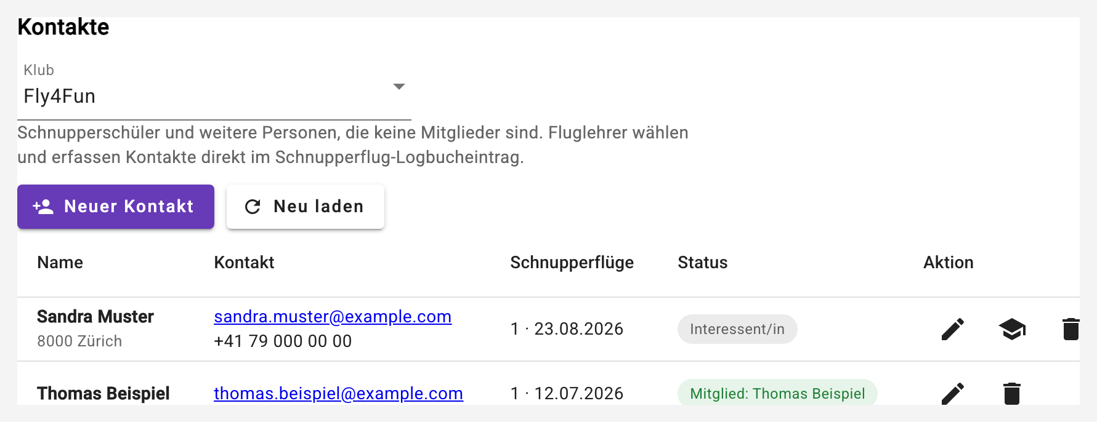Edit Thomas Beispiel with pencil icon

(x=953, y=394)
